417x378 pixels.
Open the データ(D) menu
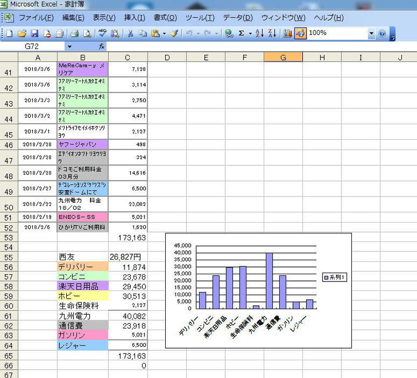(238, 18)
